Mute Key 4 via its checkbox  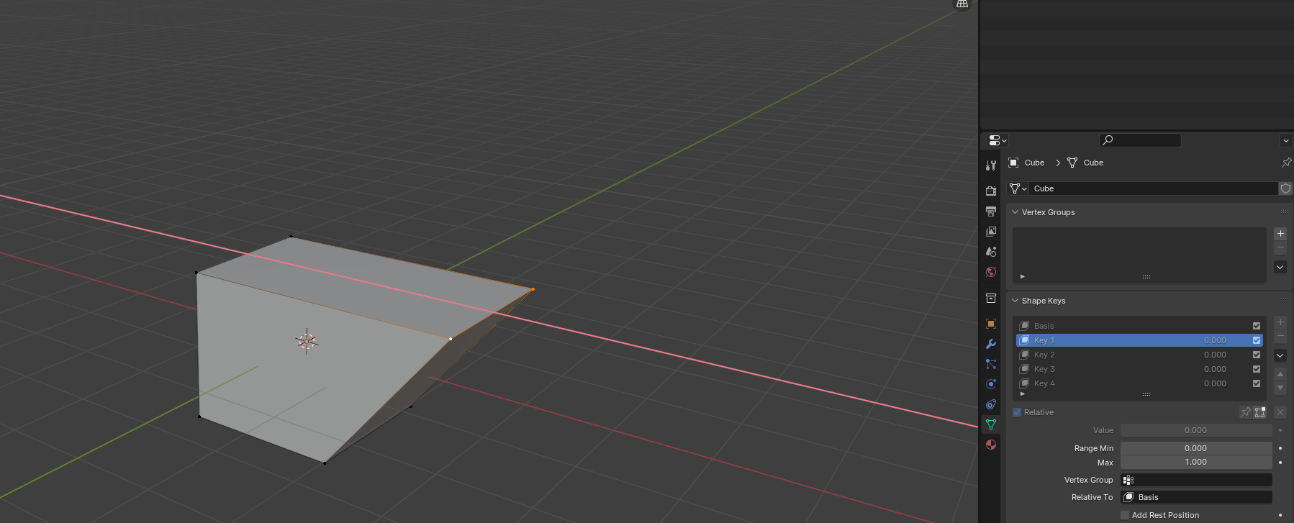click(1257, 383)
